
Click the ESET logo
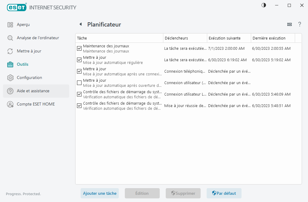(x=17, y=7)
